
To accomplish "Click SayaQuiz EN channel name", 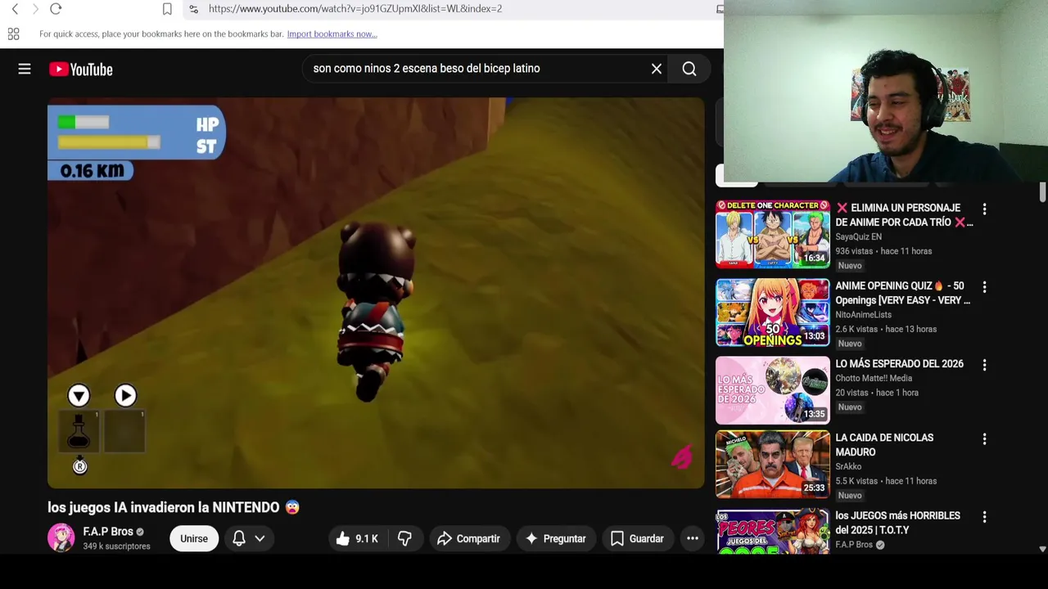I will click(858, 236).
